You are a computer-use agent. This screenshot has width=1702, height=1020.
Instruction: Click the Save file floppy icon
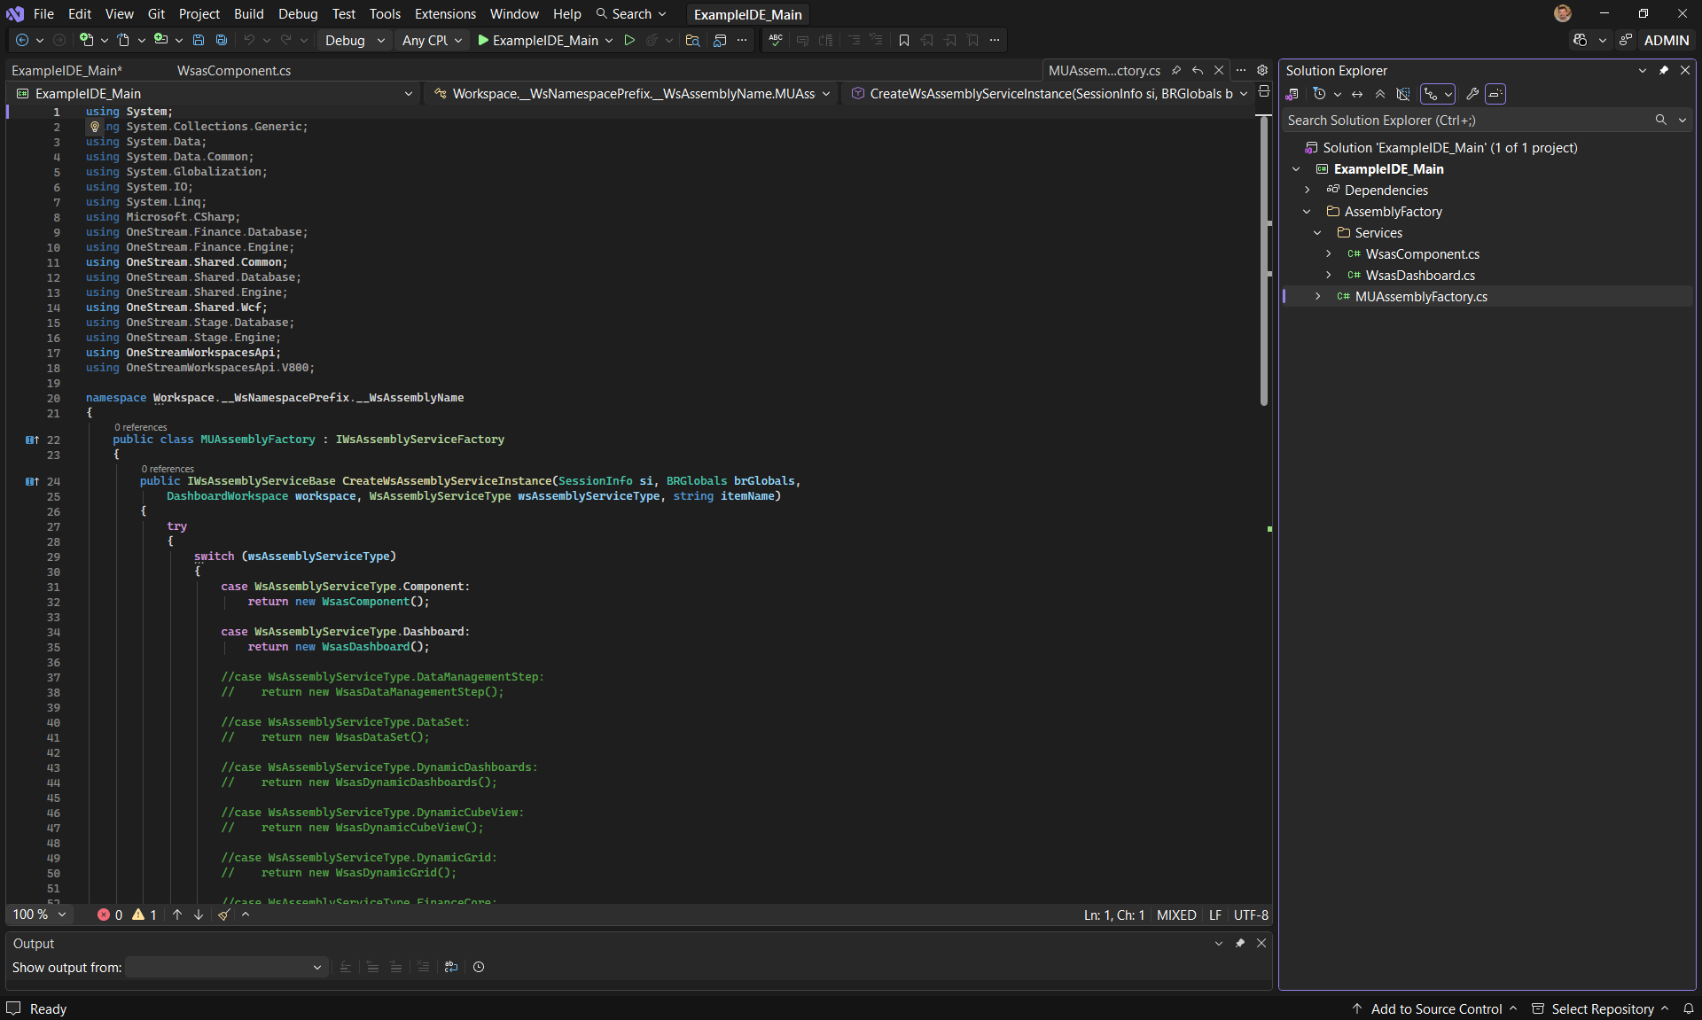tap(199, 40)
